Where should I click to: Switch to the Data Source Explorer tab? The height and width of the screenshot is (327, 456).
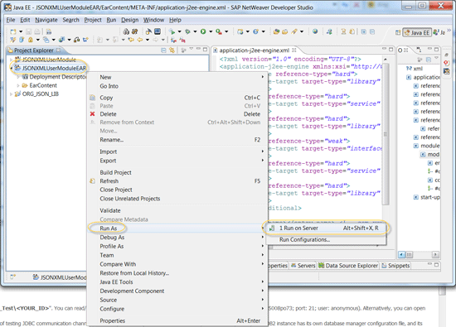[x=348, y=266]
